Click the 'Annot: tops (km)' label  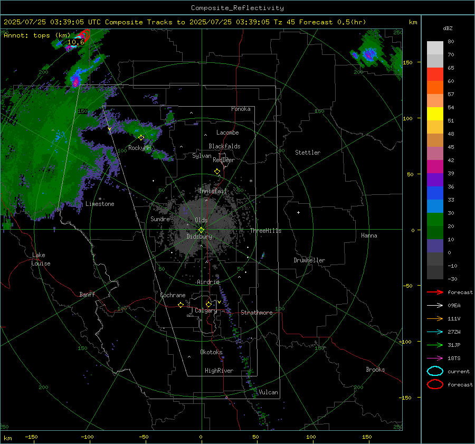pyautogui.click(x=37, y=35)
